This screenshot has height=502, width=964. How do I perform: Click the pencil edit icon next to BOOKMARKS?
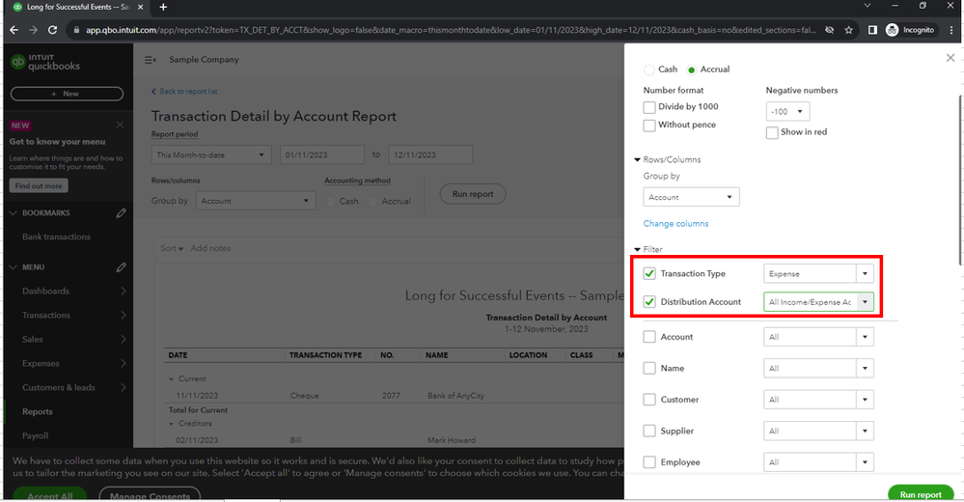coord(121,213)
